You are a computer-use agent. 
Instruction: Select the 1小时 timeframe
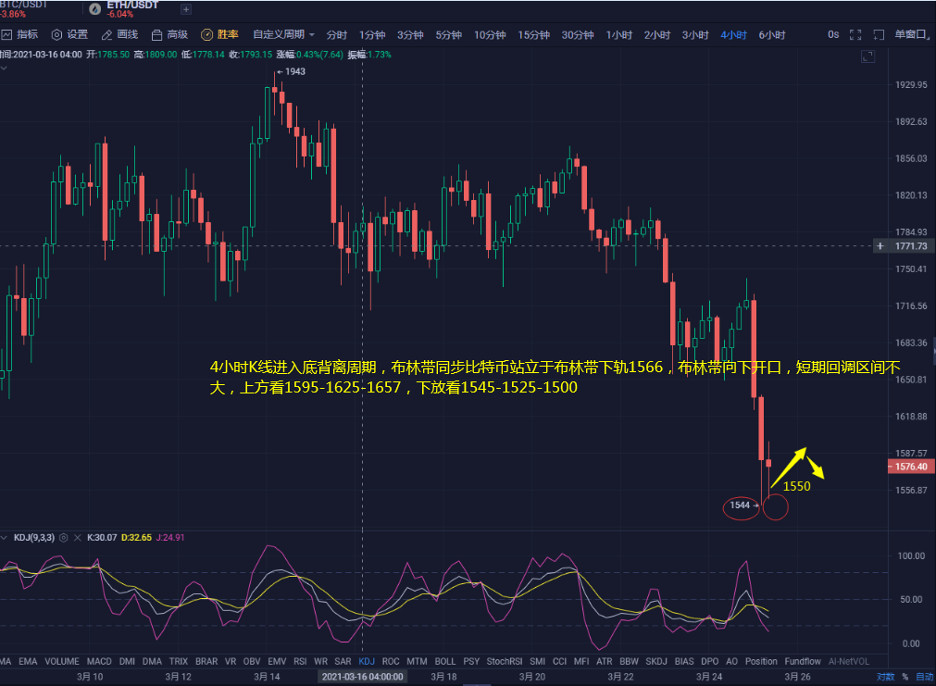point(619,34)
